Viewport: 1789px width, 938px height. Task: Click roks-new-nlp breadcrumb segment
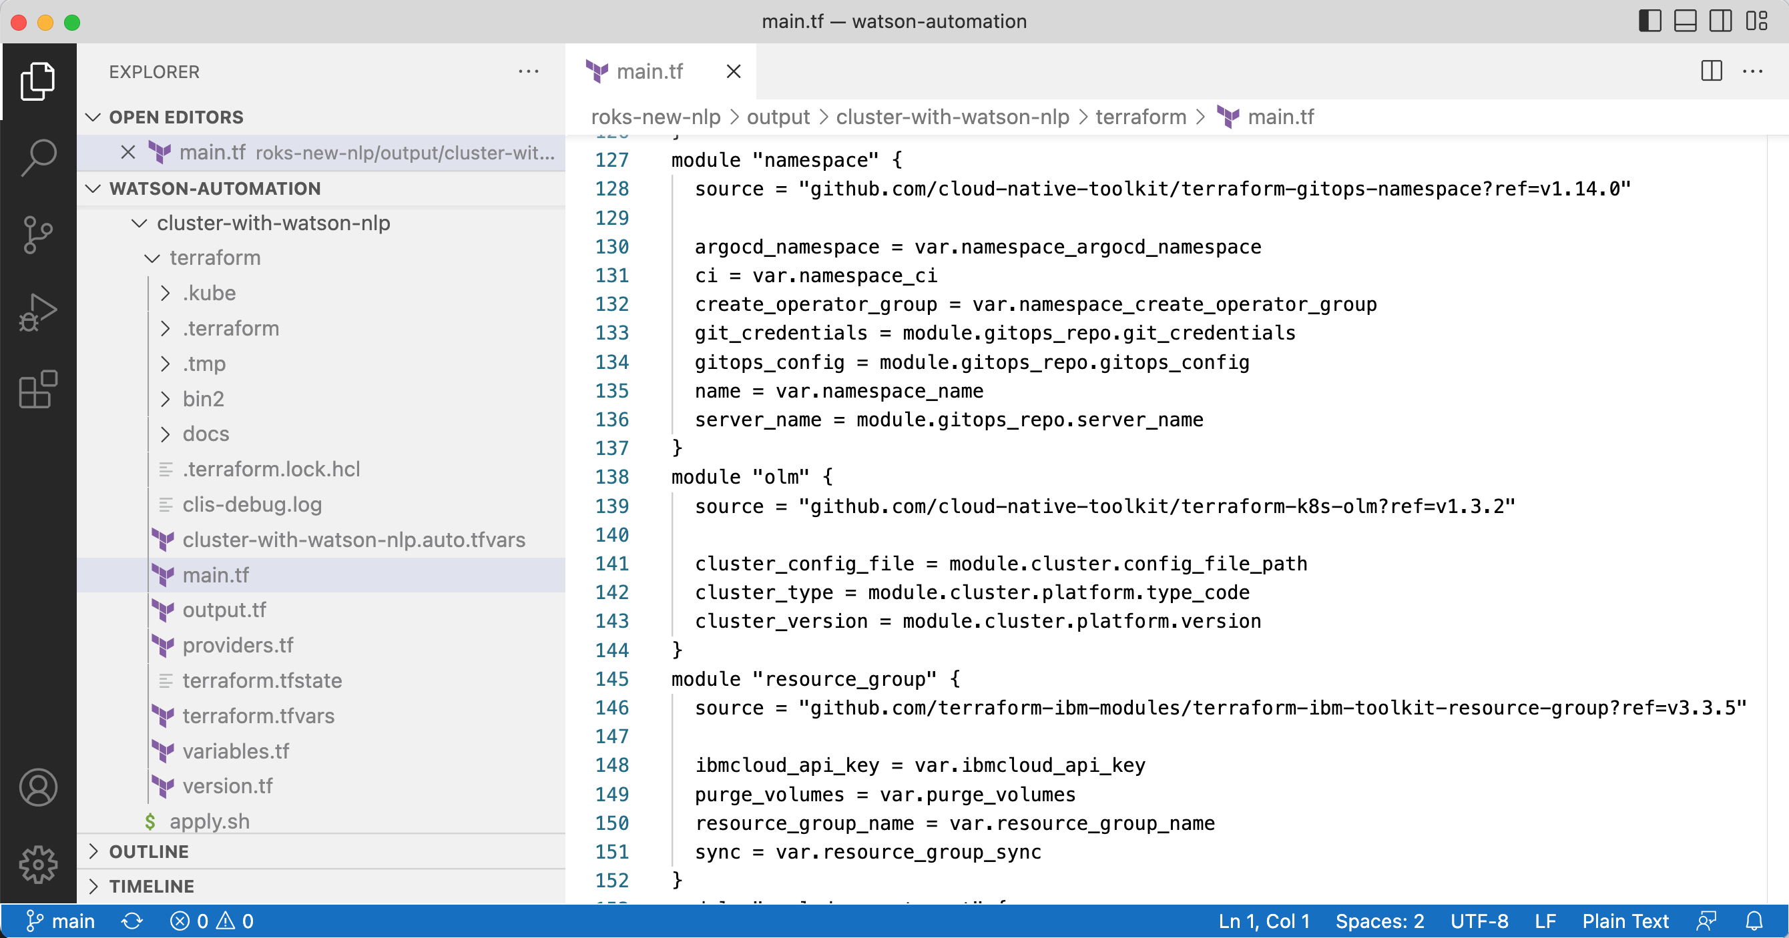point(656,117)
